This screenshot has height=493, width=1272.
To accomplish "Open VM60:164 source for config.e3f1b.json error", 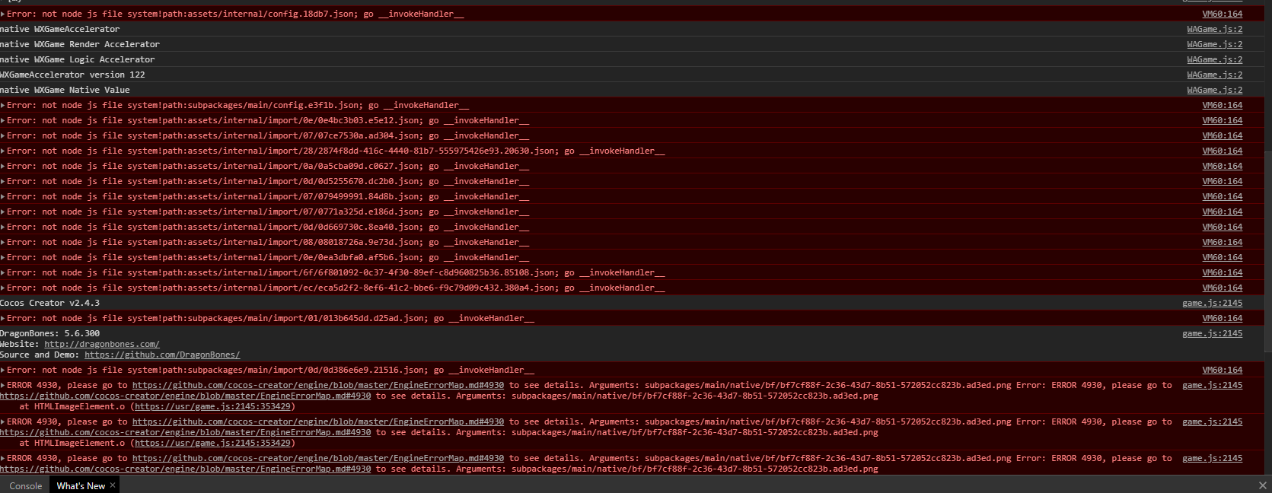I will click(1222, 105).
